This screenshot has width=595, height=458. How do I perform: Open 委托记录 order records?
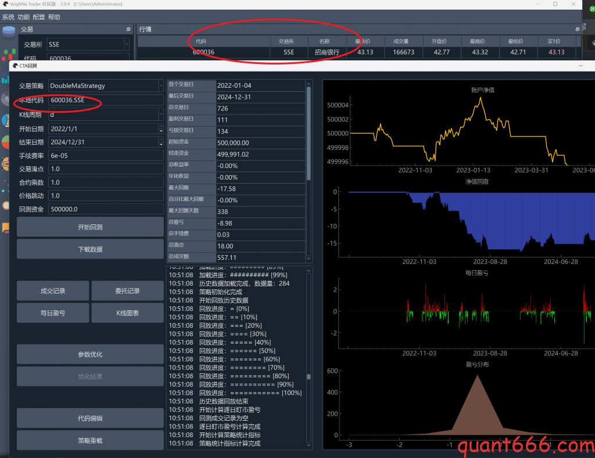tap(127, 291)
